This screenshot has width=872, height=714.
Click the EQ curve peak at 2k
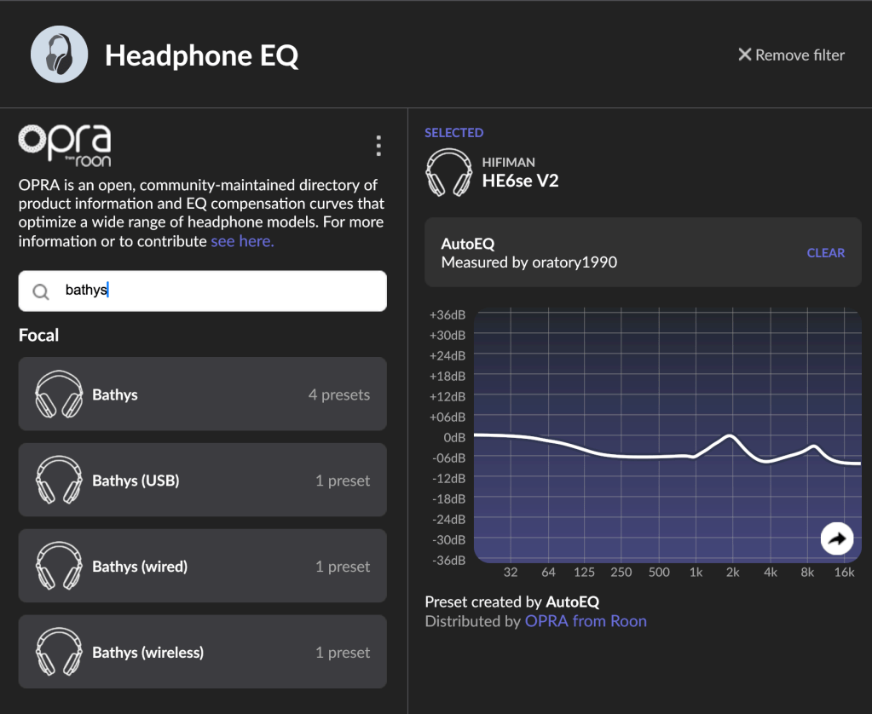click(731, 436)
